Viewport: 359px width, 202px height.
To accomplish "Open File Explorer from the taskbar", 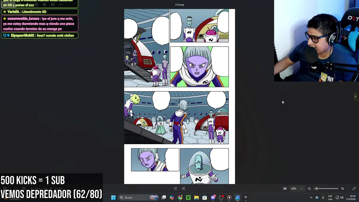I will tap(196, 198).
